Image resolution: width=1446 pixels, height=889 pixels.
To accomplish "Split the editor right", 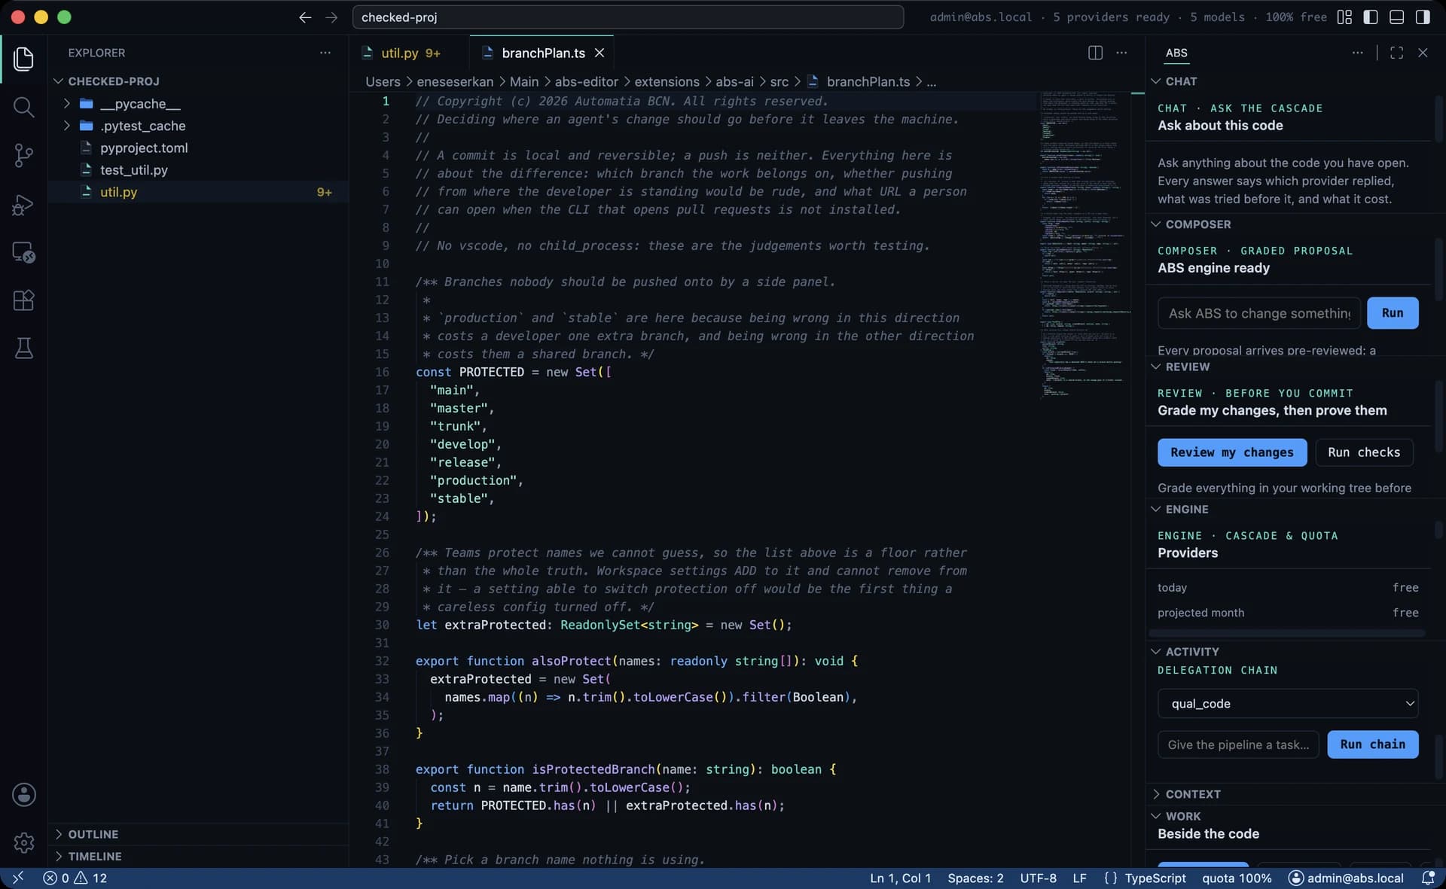I will (1095, 53).
